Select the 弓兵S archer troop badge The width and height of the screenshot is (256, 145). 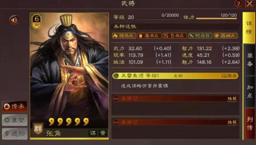coord(175,36)
